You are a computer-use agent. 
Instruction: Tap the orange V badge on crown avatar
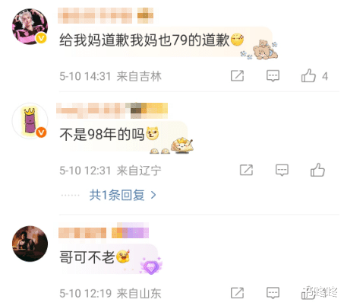click(x=41, y=132)
